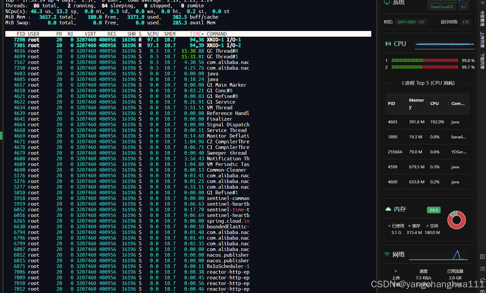Toggle the 已使用 legend in memory chart
This screenshot has height=293, width=486.
(x=397, y=226)
